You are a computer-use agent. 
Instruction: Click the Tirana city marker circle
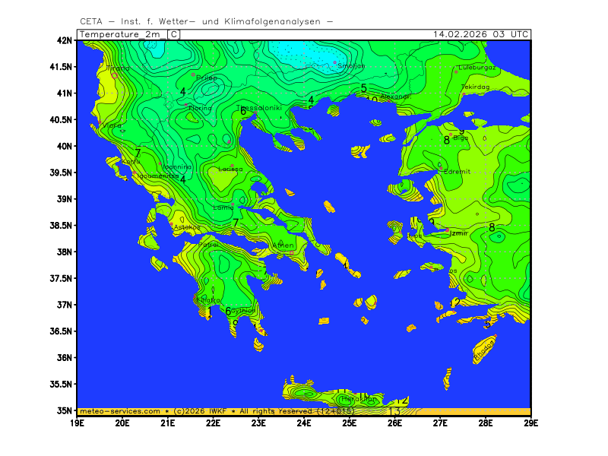115,75
